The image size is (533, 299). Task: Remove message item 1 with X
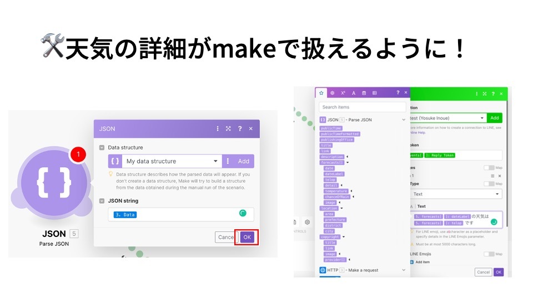tap(500, 176)
